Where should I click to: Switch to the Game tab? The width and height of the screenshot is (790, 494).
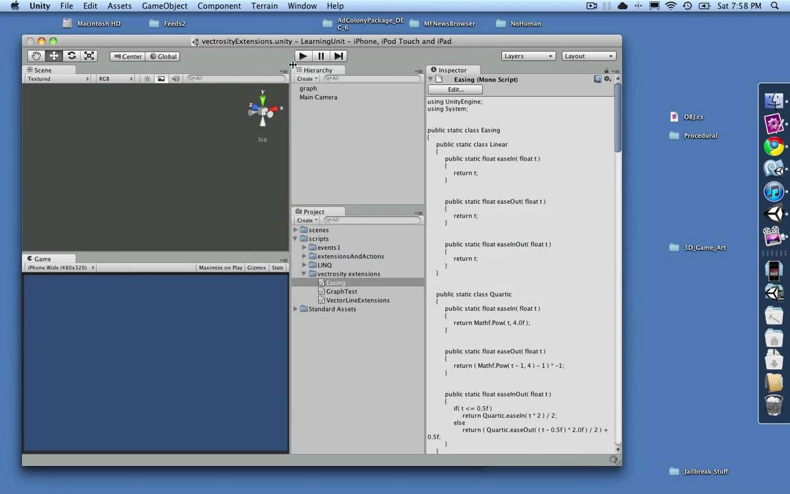[49, 259]
